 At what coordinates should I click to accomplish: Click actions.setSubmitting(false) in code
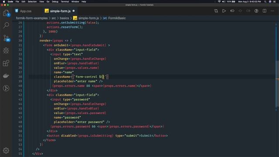click(x=73, y=23)
